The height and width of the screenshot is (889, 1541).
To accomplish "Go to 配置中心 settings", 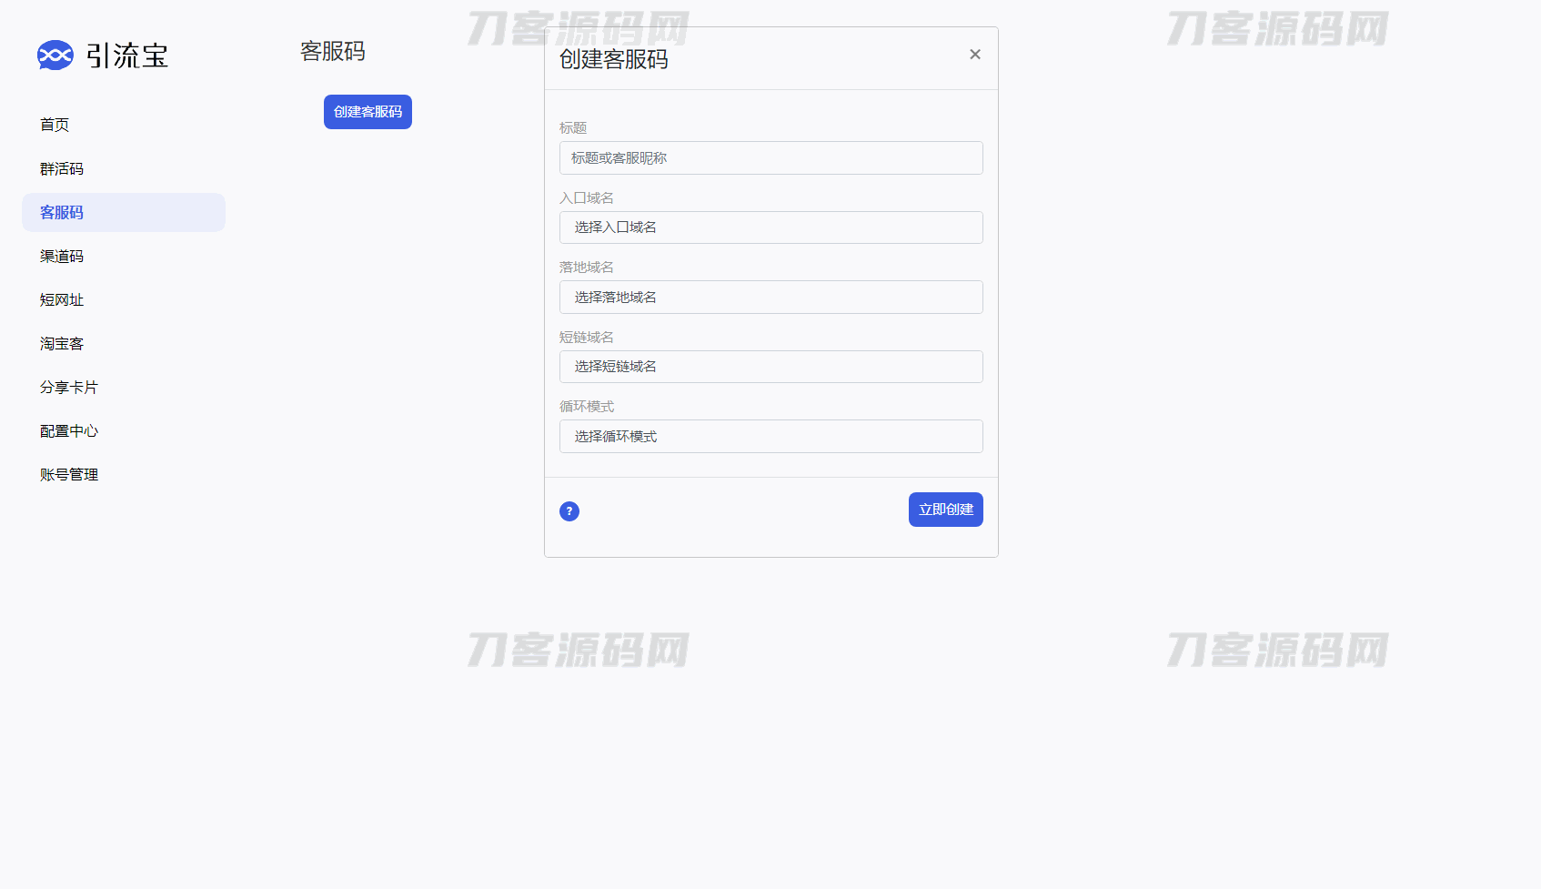I will pyautogui.click(x=69, y=430).
